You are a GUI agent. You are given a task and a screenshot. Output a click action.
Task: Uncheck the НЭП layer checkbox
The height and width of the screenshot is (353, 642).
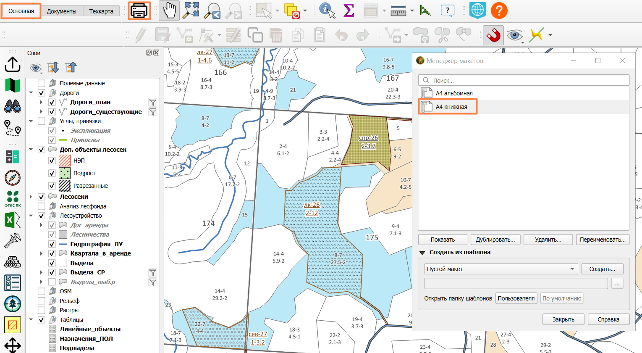pyautogui.click(x=52, y=161)
